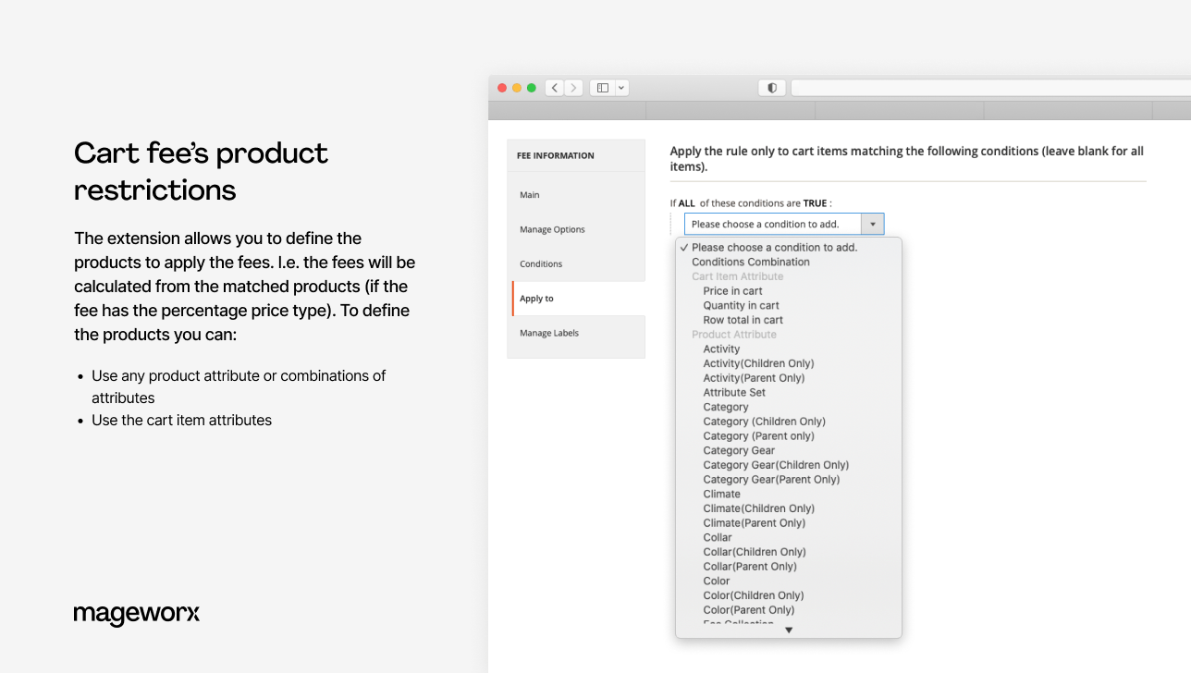Image resolution: width=1191 pixels, height=673 pixels.
Task: Select the Apply to tab
Action: (x=536, y=298)
